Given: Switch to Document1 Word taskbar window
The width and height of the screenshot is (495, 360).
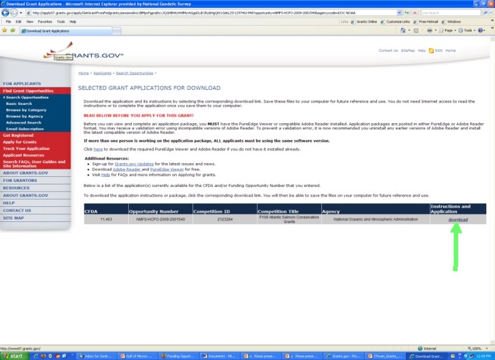Looking at the screenshot, I should pos(219,356).
